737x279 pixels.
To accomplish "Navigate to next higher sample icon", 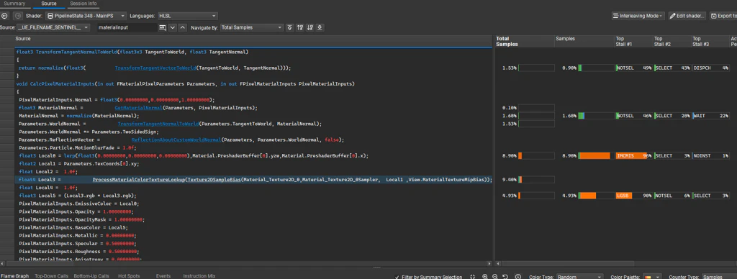I will point(300,28).
